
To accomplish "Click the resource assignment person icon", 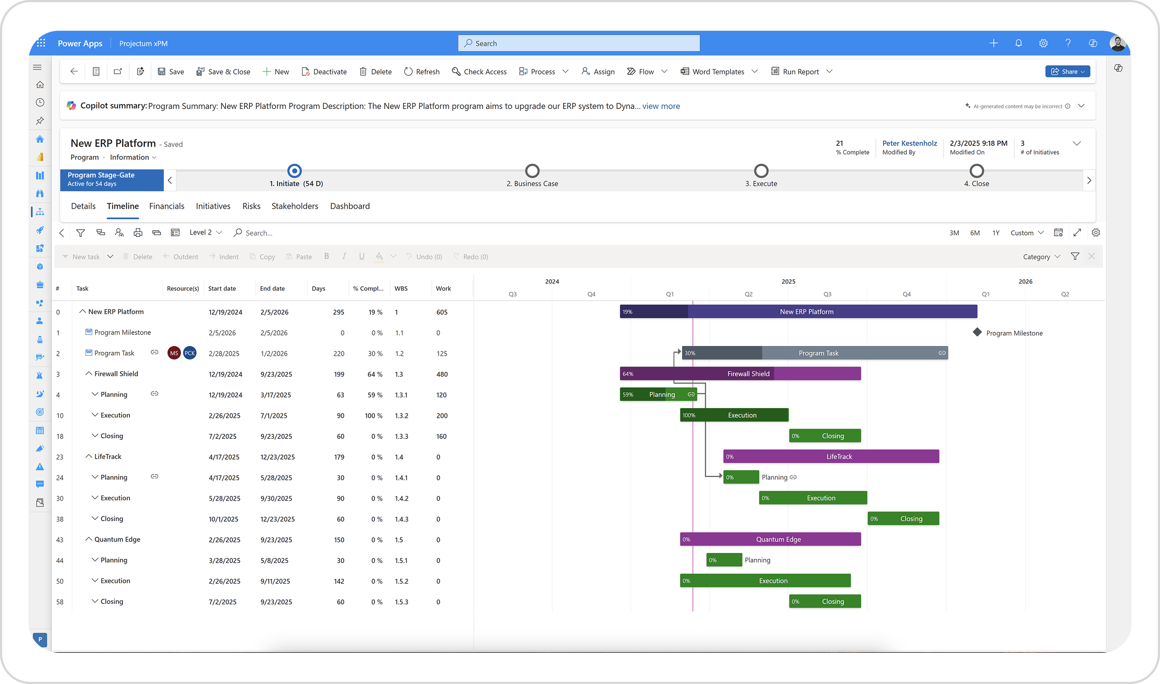I will pyautogui.click(x=119, y=233).
